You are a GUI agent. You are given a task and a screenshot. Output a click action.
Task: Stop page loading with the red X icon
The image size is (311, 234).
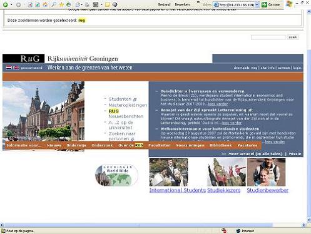[x=30, y=4]
